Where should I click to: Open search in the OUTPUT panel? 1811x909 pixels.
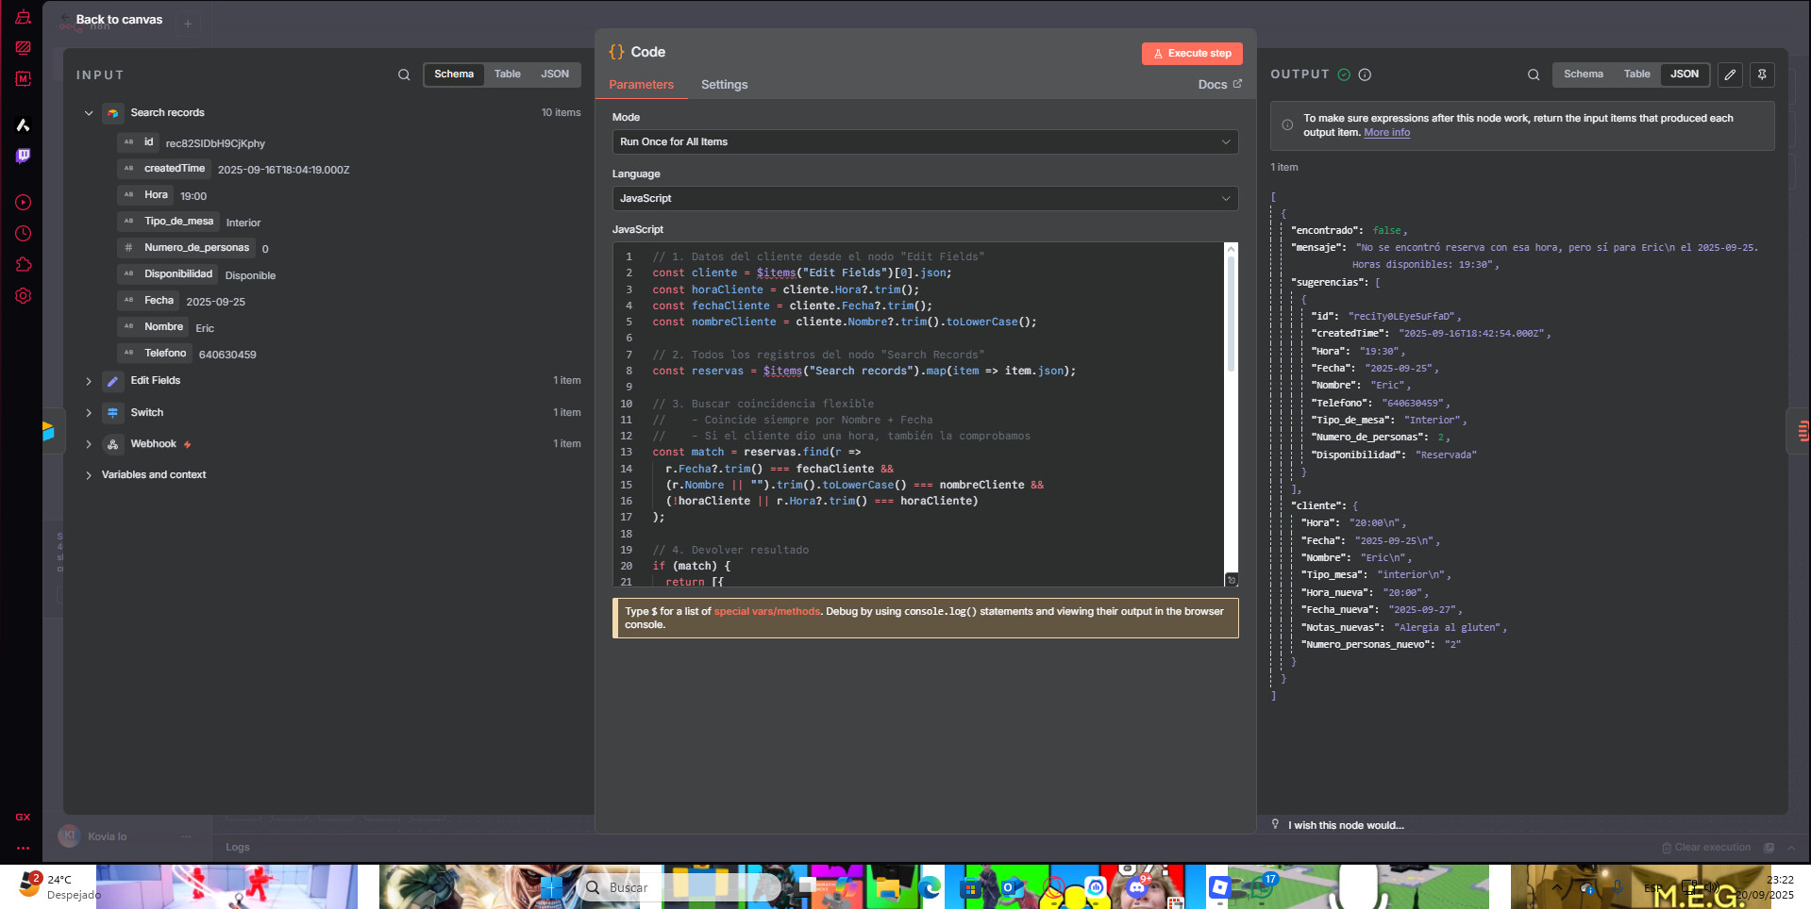[1533, 74]
